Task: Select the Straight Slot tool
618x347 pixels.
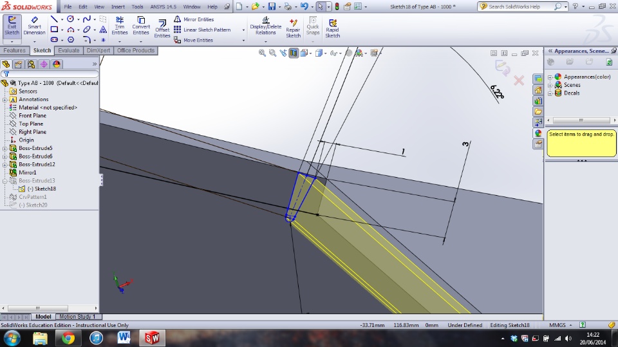Action: click(x=54, y=40)
